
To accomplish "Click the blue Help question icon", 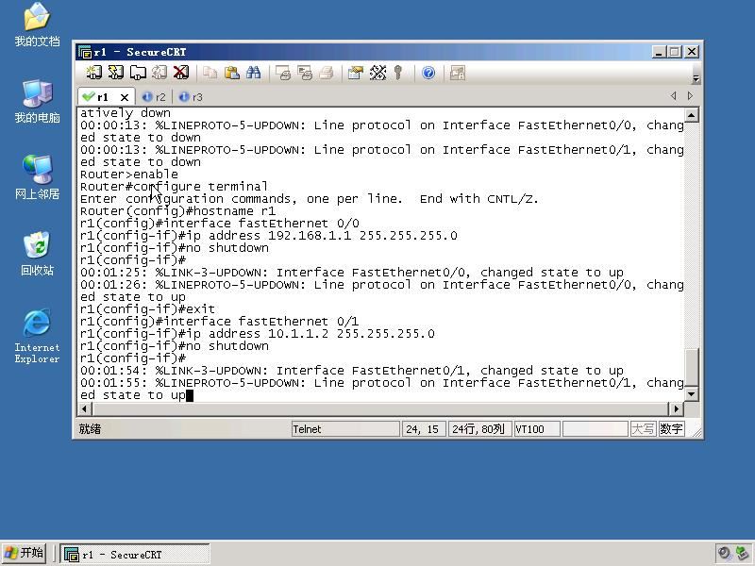I will pyautogui.click(x=428, y=73).
